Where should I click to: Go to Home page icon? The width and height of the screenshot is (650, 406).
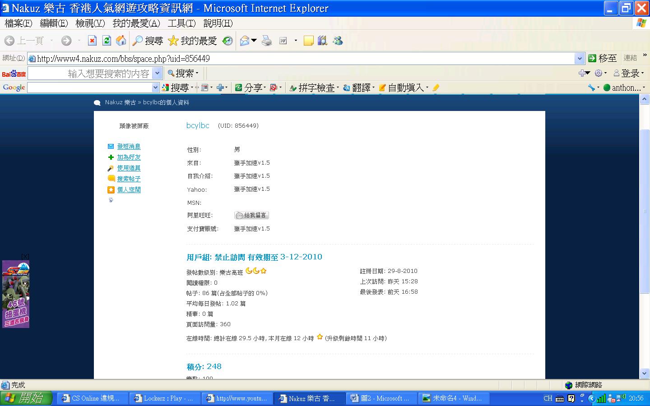pyautogui.click(x=121, y=41)
